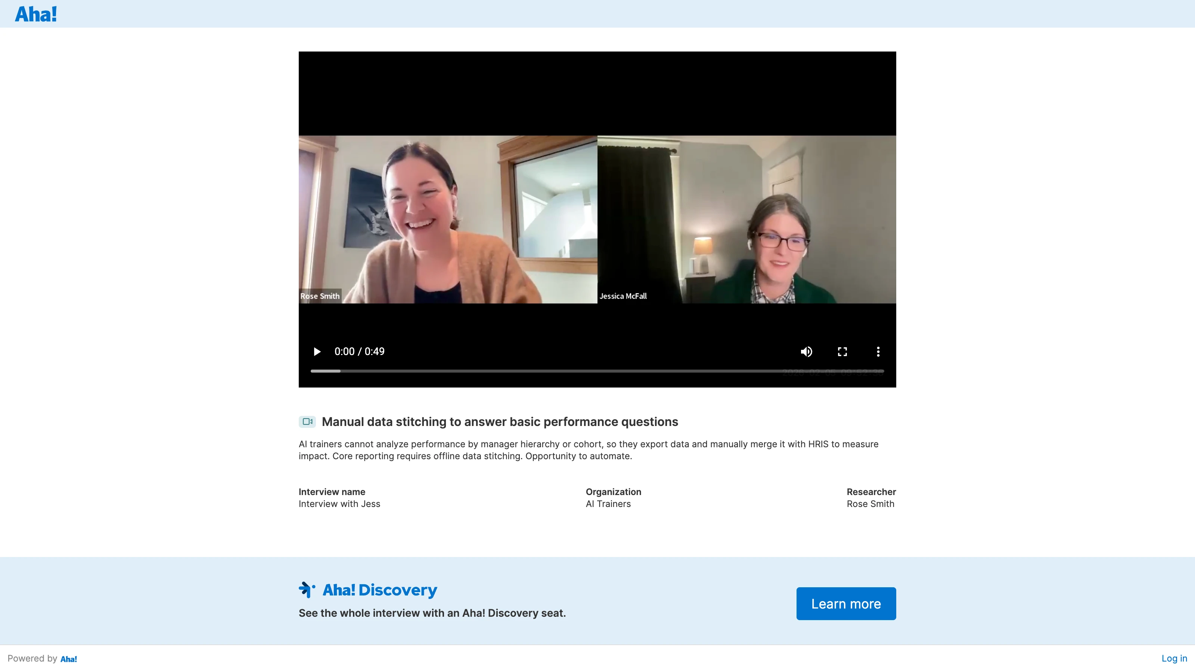Enter fullscreen mode on the video
Screen dimensions: 1195x672
tap(842, 352)
